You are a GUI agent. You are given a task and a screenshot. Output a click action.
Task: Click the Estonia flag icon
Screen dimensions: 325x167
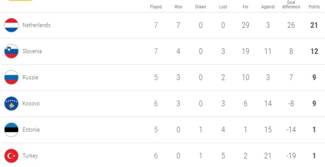(x=11, y=130)
